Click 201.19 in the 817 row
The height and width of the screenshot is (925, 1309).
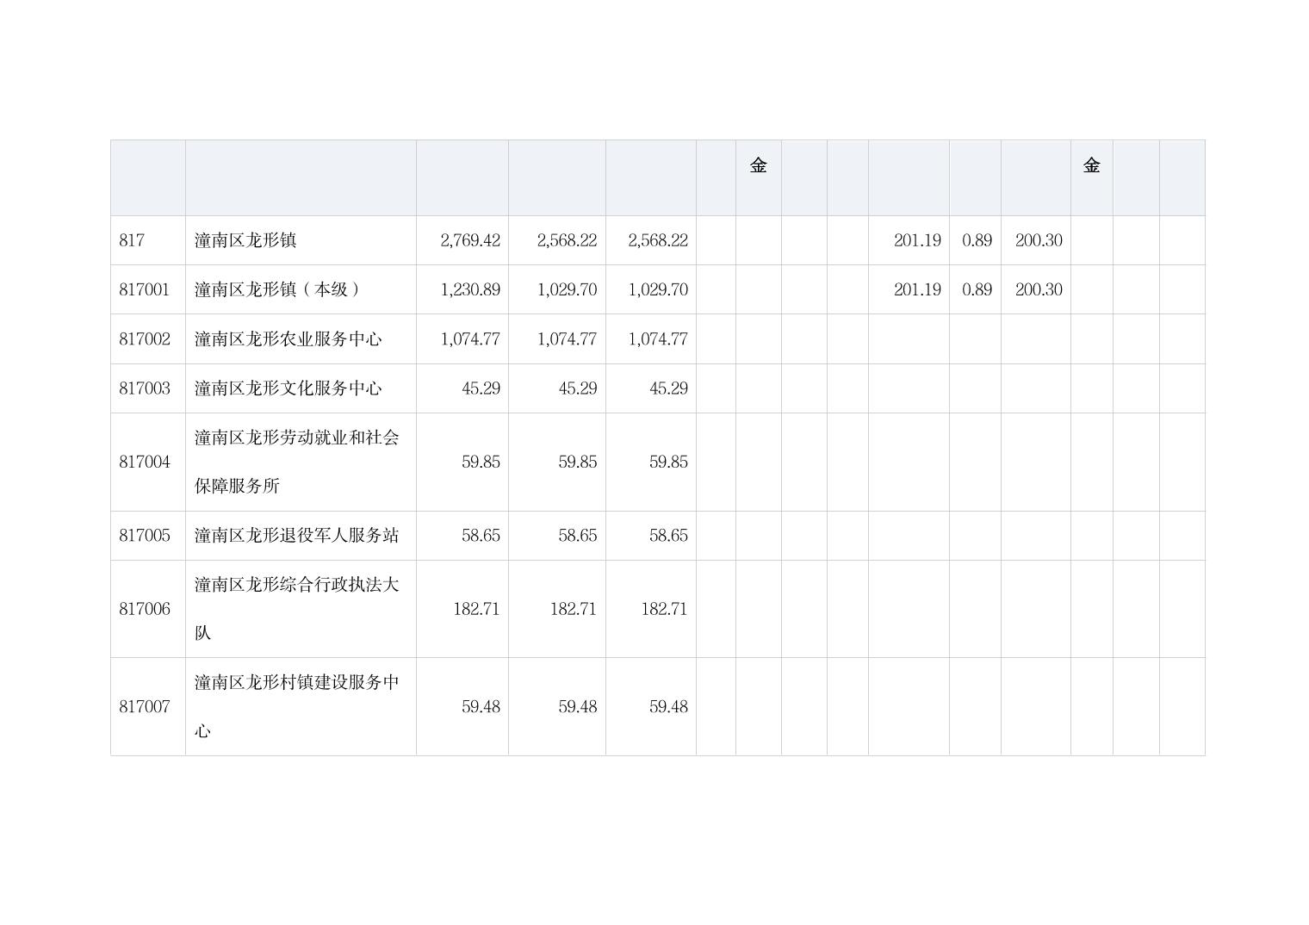tap(916, 240)
